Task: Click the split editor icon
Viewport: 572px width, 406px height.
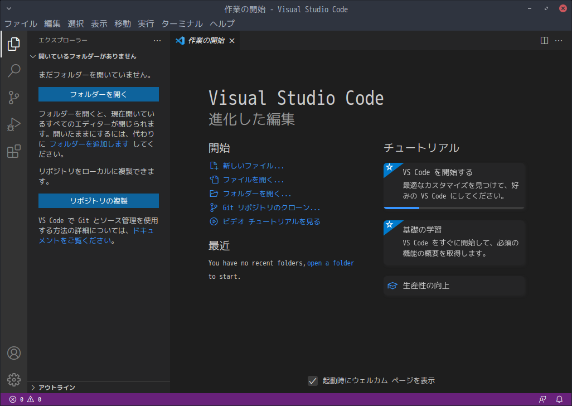Action: (544, 41)
